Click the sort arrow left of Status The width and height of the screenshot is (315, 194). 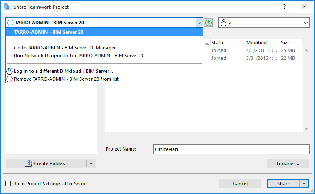(x=208, y=43)
